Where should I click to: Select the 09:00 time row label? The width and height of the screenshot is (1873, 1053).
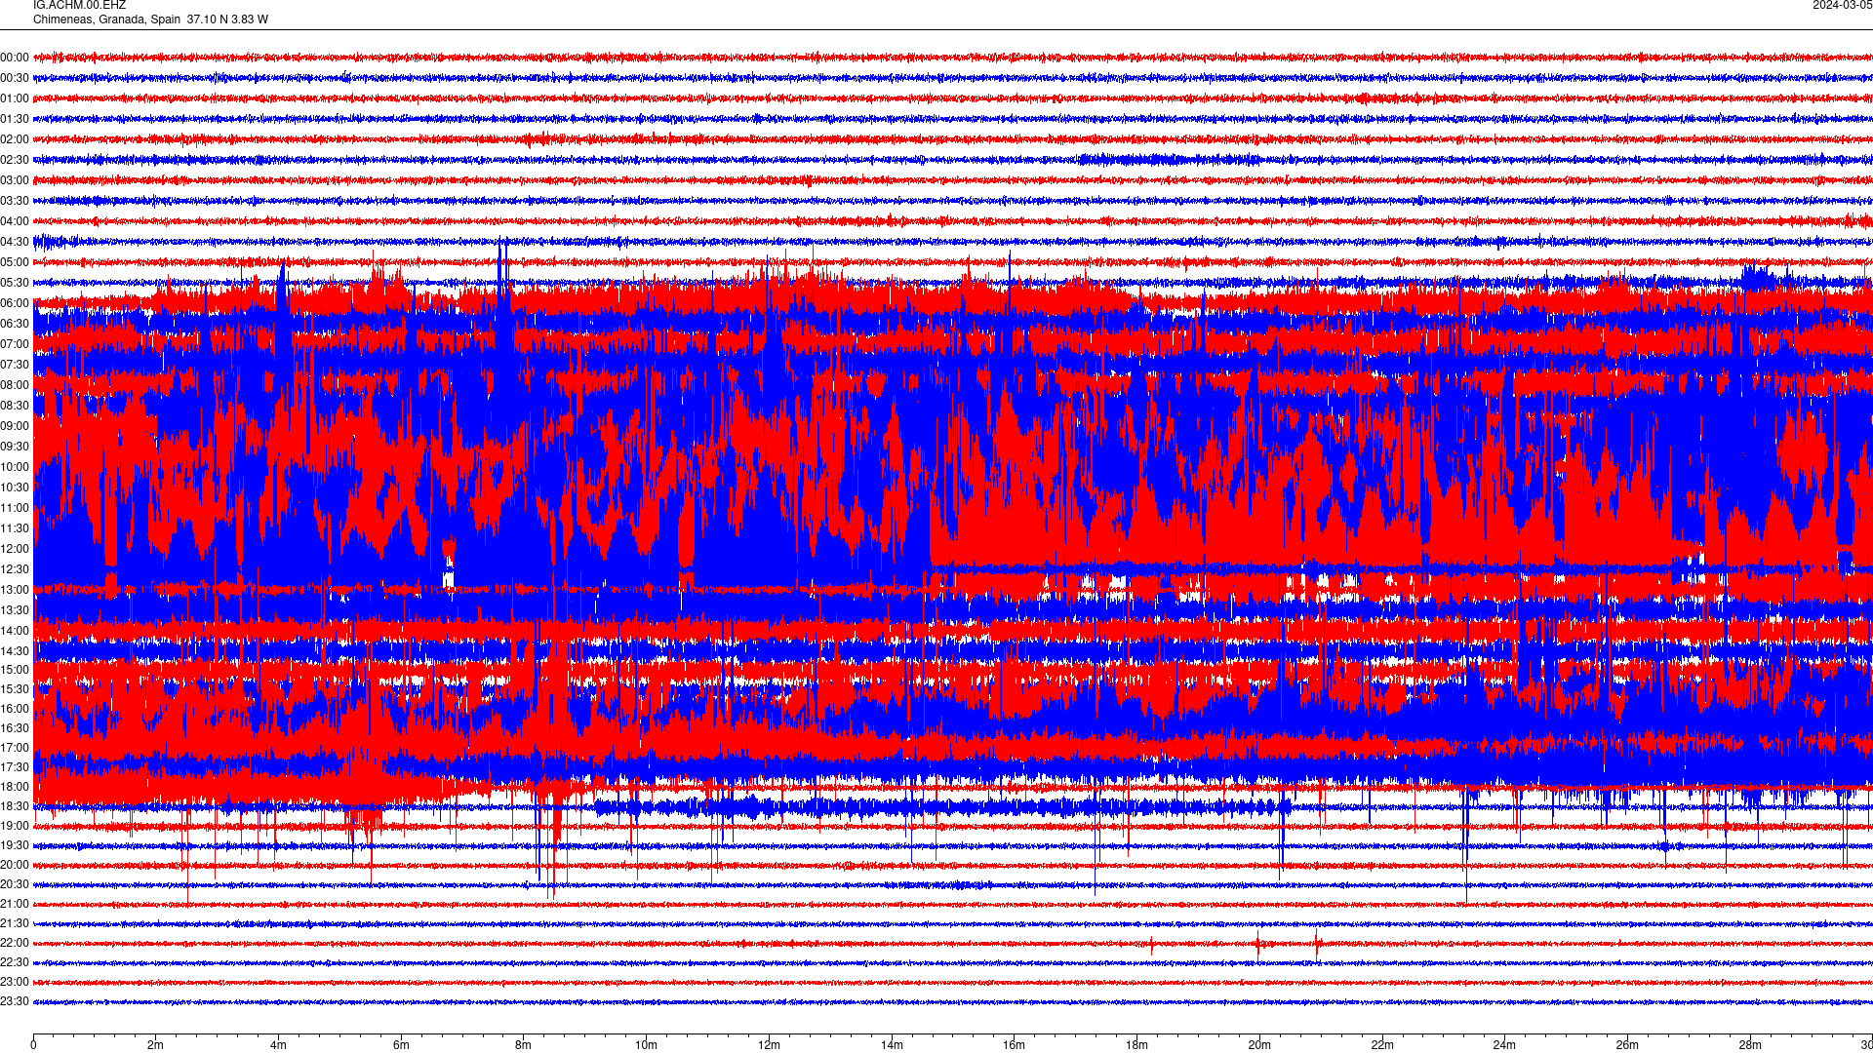pyautogui.click(x=15, y=426)
